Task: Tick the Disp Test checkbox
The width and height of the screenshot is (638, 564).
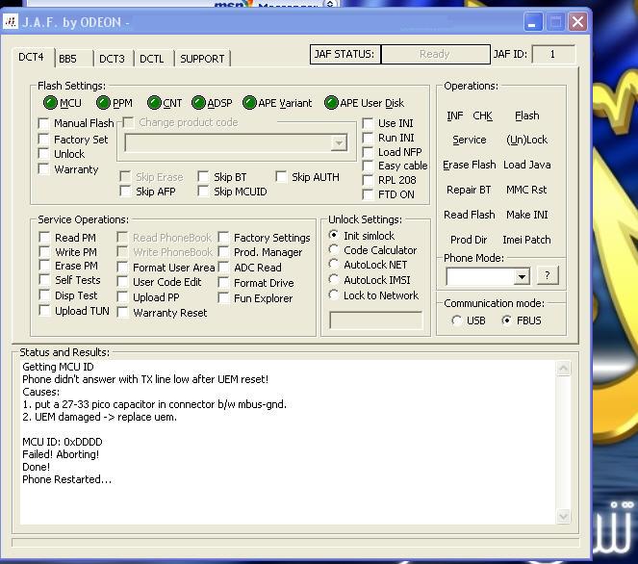Action: [44, 295]
